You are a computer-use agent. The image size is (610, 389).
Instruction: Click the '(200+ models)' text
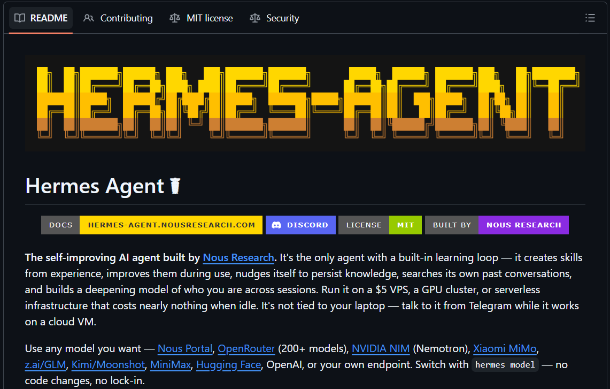pyautogui.click(x=313, y=348)
